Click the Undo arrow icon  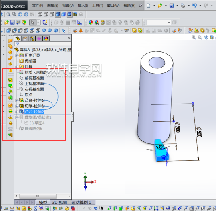[194, 6]
